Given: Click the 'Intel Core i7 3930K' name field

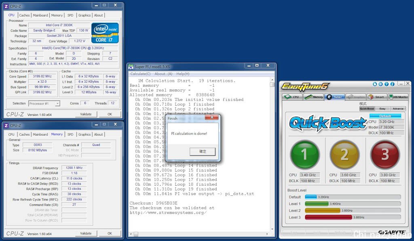Looking at the screenshot, I should (x=59, y=25).
